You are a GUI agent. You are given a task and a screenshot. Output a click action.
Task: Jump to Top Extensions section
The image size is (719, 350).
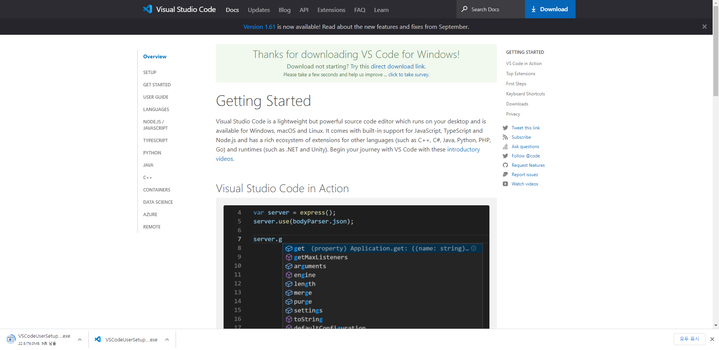[x=521, y=74]
